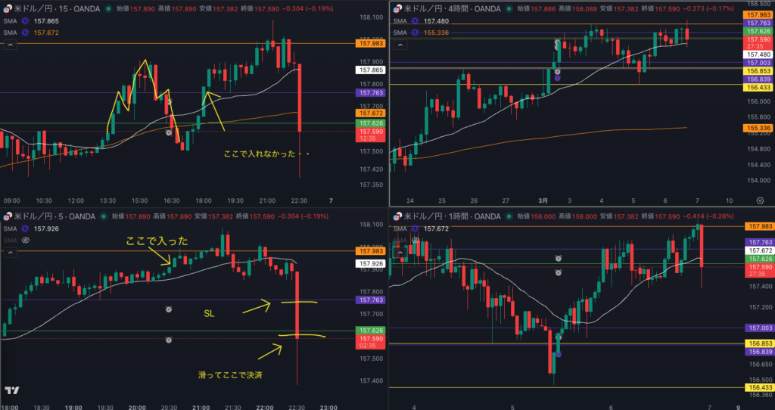Show the hidden SMA on 5-minute chart

(x=25, y=239)
